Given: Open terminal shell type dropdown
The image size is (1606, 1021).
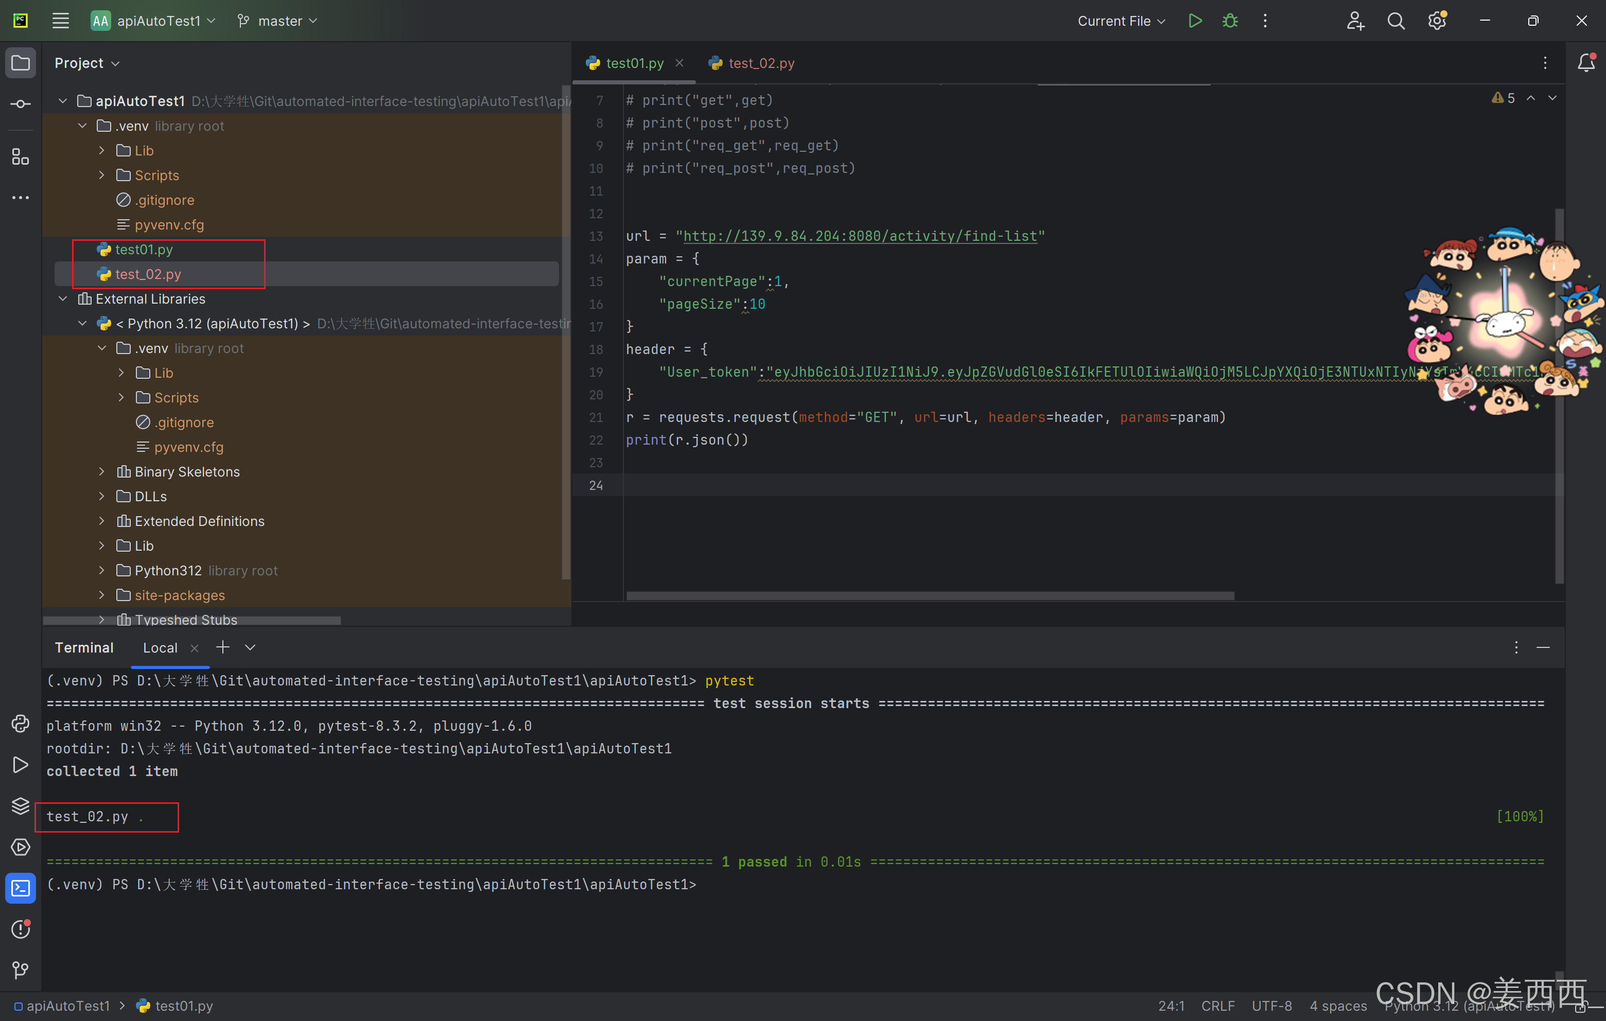Looking at the screenshot, I should [x=250, y=647].
